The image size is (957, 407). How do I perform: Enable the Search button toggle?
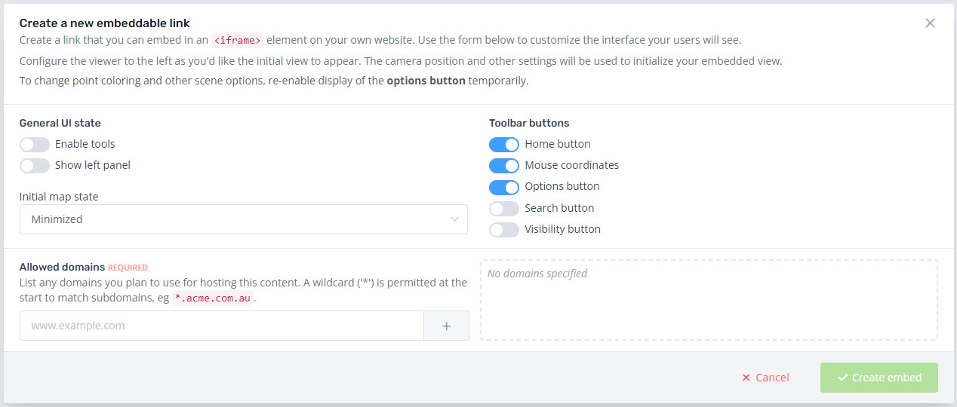pos(504,208)
